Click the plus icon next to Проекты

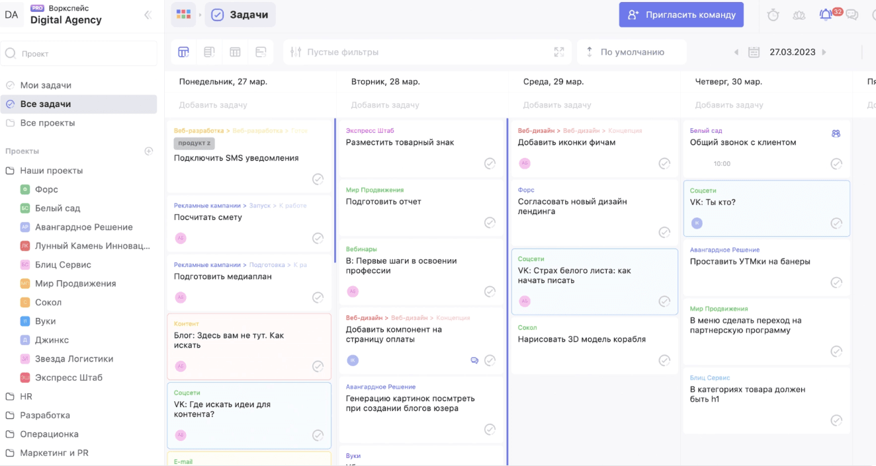pos(149,151)
